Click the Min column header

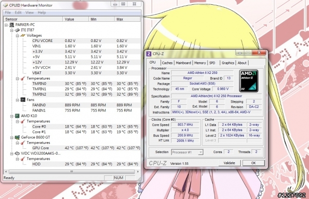101,19
